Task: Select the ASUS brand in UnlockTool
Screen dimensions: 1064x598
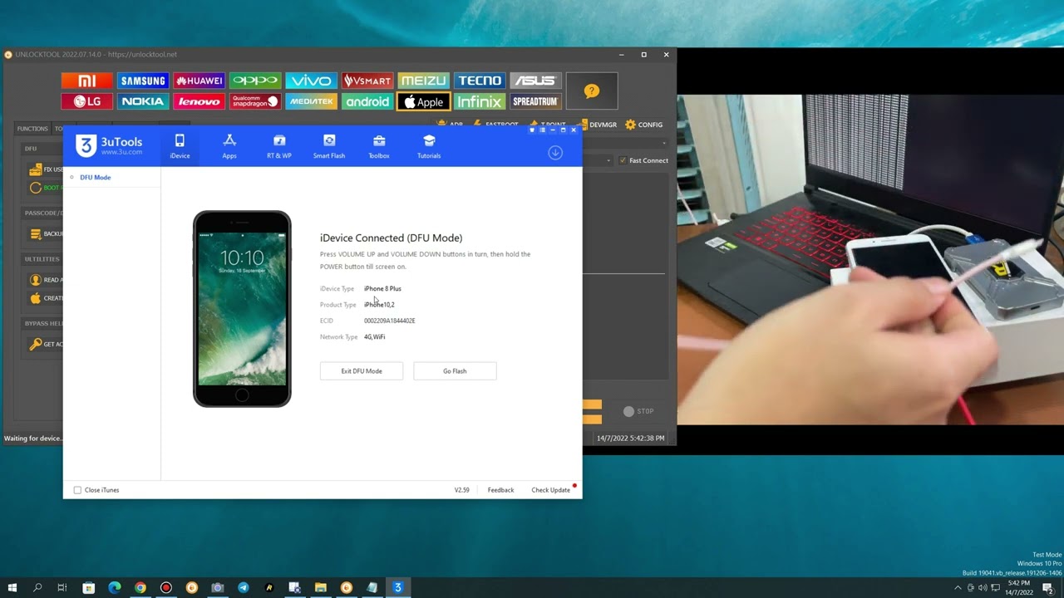Action: click(x=535, y=81)
